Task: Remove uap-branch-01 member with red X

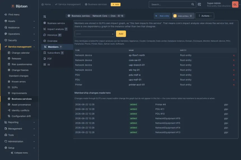Action: 234,65
